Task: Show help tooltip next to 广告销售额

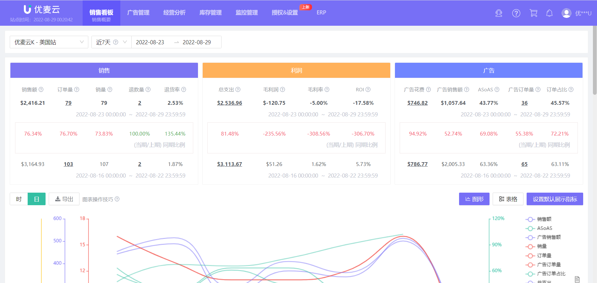Action: click(x=467, y=89)
